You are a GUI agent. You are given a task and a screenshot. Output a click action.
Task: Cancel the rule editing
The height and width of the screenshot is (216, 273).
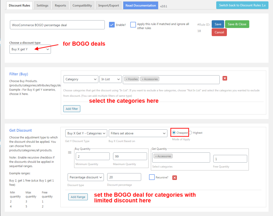(219, 32)
